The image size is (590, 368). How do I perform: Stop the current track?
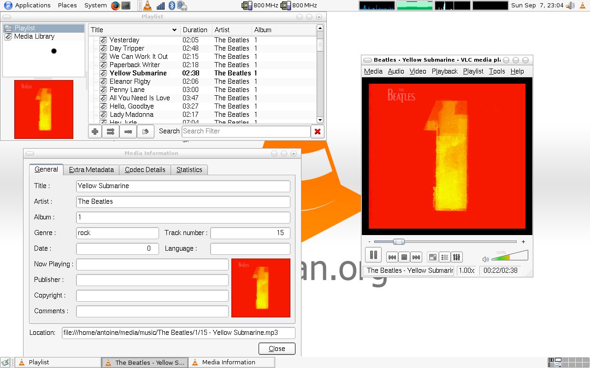coord(404,258)
